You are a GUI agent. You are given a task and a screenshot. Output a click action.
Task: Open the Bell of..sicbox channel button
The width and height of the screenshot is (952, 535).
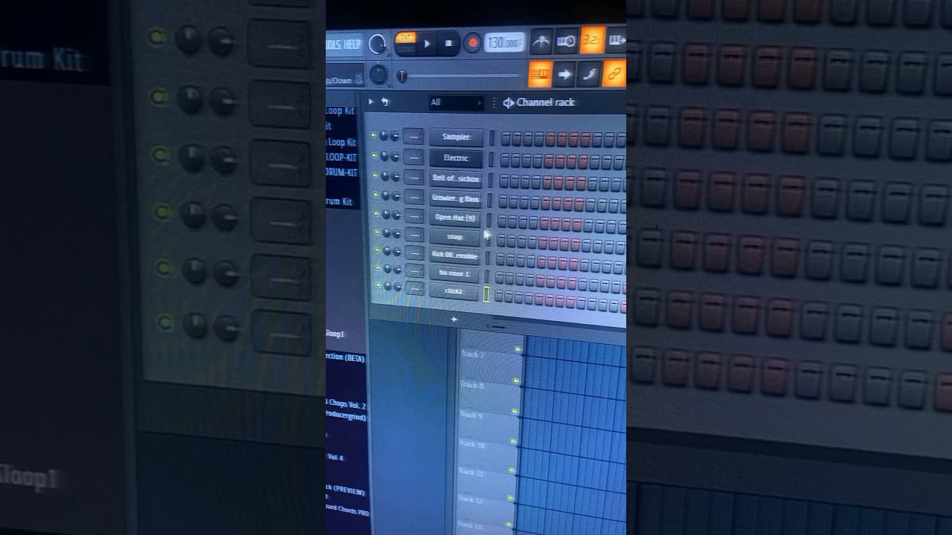point(456,178)
